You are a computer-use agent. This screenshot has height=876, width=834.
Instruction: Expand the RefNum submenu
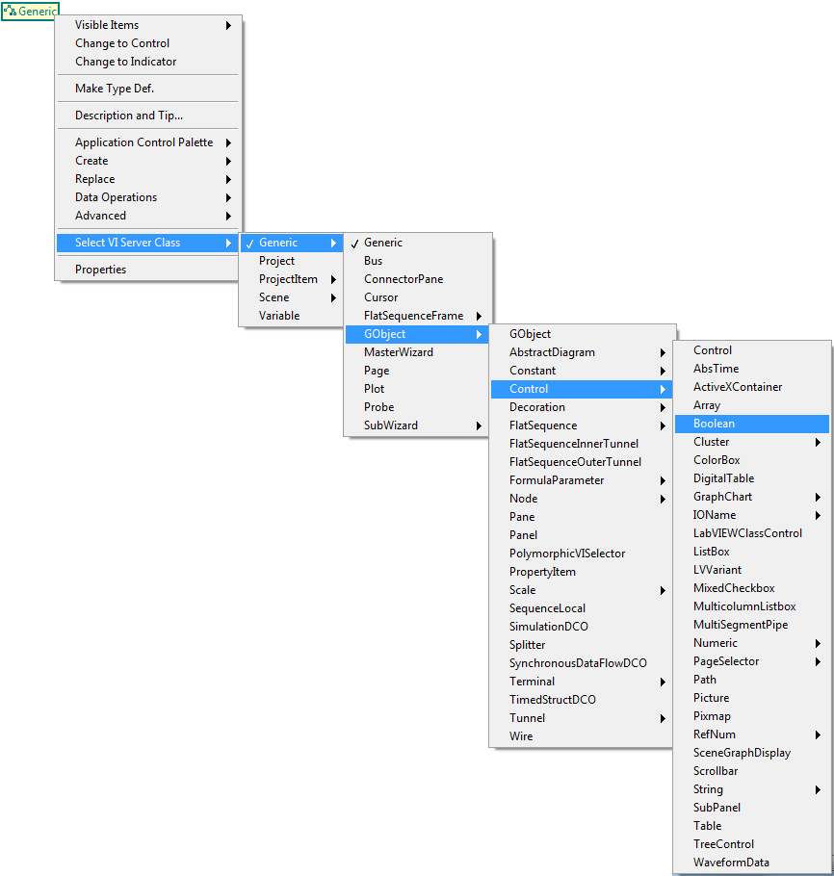click(x=752, y=734)
